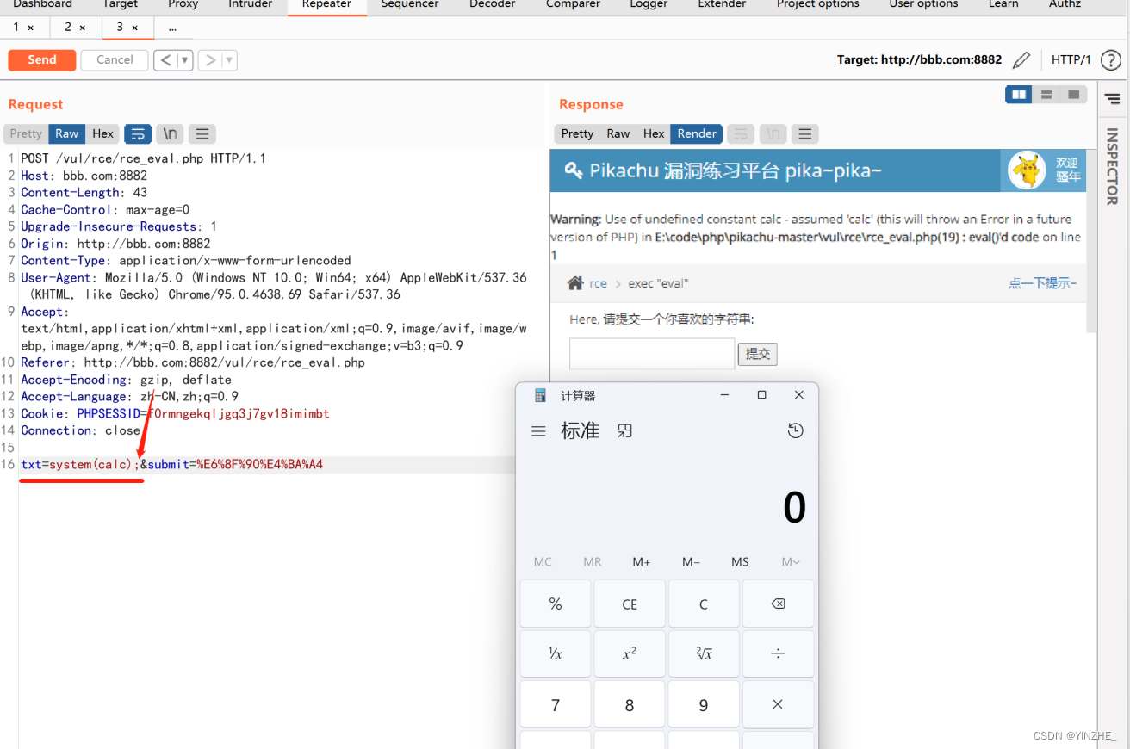Open response pane options menu icon
This screenshot has height=749, width=1130.
(x=805, y=133)
